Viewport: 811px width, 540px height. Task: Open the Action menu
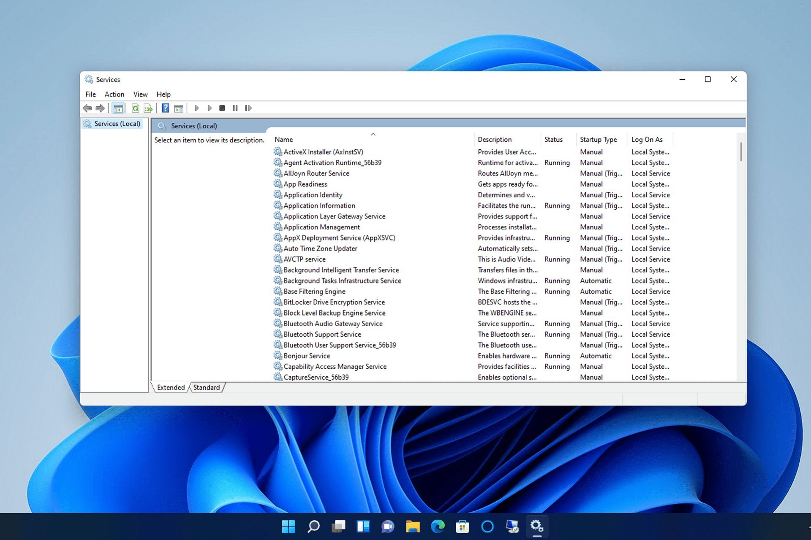click(114, 94)
